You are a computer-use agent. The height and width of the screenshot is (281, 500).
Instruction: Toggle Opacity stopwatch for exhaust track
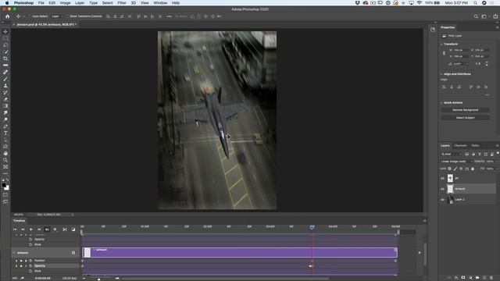(x=30, y=265)
